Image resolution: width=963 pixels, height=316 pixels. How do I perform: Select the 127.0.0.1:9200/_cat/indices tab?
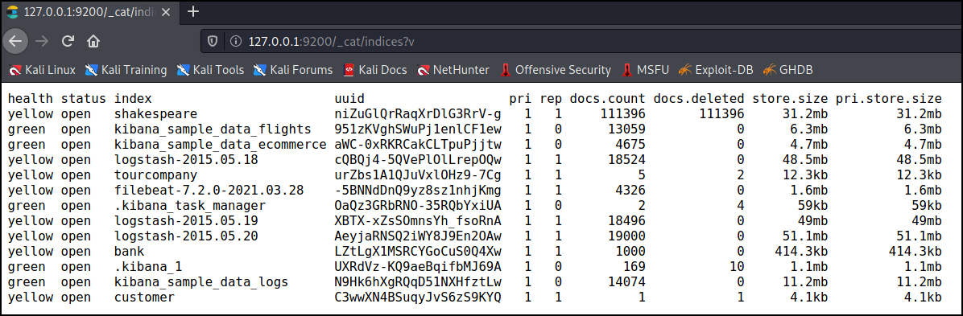[90, 11]
